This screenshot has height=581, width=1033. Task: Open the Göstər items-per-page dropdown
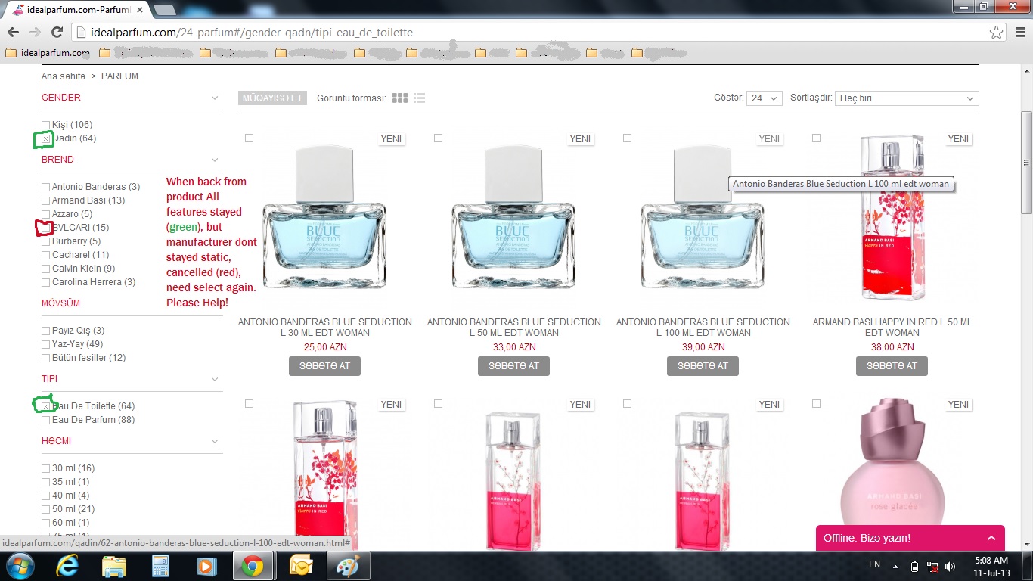764,98
